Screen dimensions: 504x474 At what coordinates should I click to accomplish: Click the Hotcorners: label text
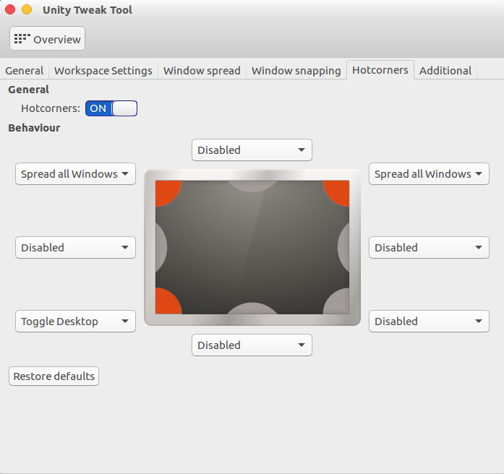point(51,108)
